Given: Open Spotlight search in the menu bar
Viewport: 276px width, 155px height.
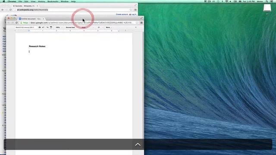Looking at the screenshot, I should point(267,1).
